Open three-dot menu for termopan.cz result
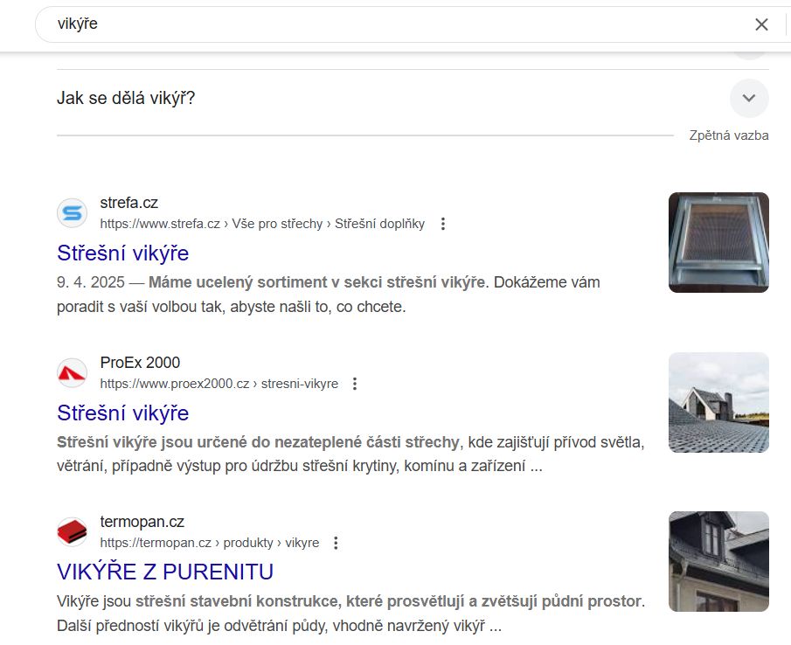791x645 pixels. click(x=336, y=543)
